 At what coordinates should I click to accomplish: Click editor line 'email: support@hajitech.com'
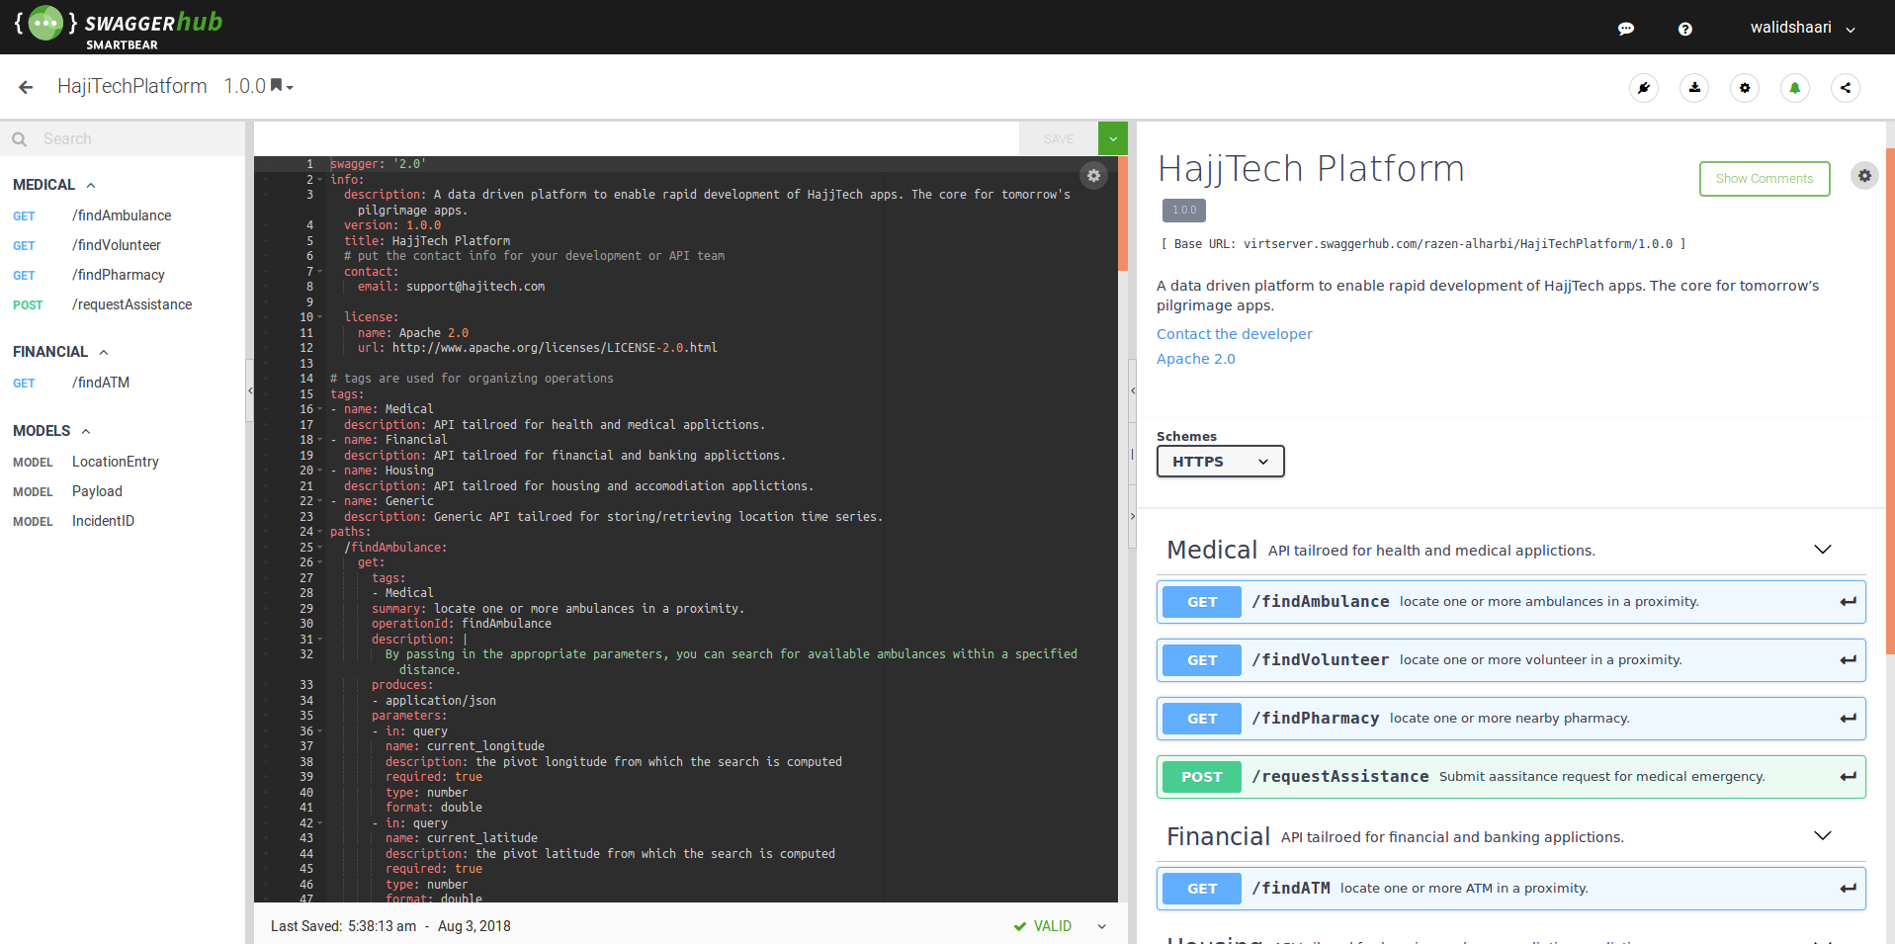[x=451, y=287]
